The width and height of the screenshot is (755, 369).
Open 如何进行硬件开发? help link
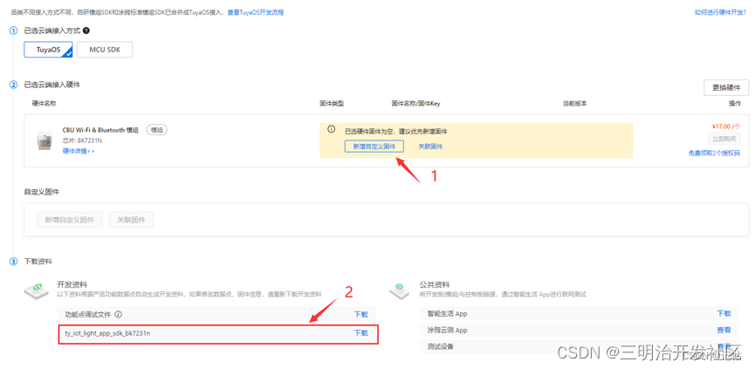[720, 12]
